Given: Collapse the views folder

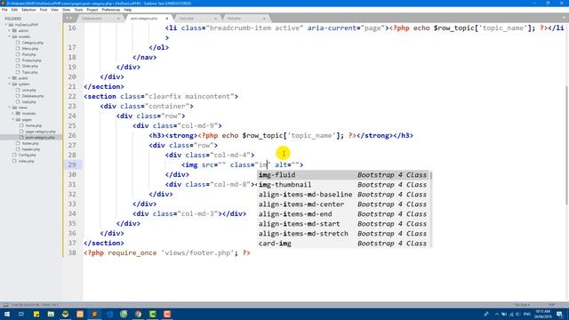Looking at the screenshot, I should click(x=10, y=108).
